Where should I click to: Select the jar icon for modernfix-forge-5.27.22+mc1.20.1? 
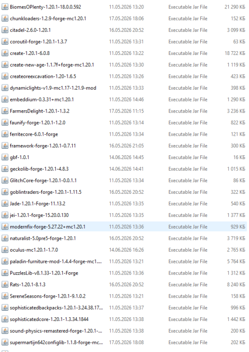(5, 227)
